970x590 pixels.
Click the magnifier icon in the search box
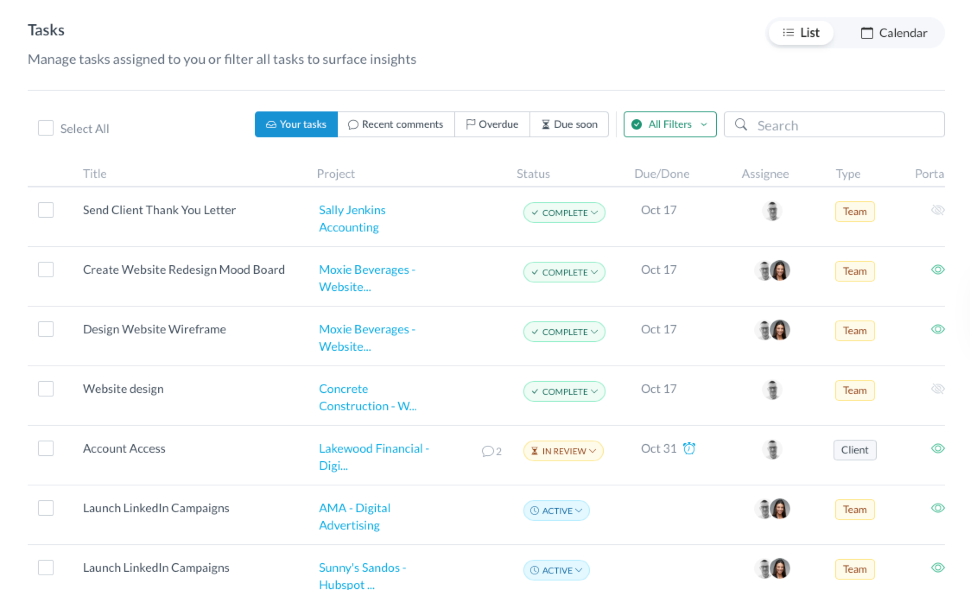tap(741, 125)
